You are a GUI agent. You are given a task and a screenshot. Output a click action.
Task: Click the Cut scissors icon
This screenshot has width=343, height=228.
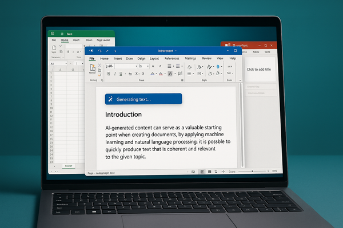(99, 64)
